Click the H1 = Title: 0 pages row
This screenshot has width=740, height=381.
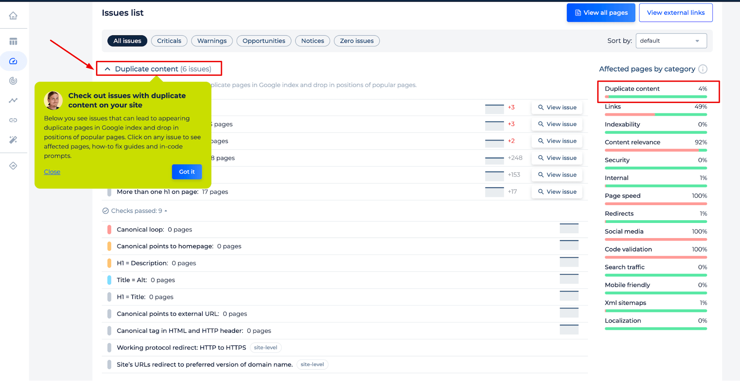pos(345,297)
